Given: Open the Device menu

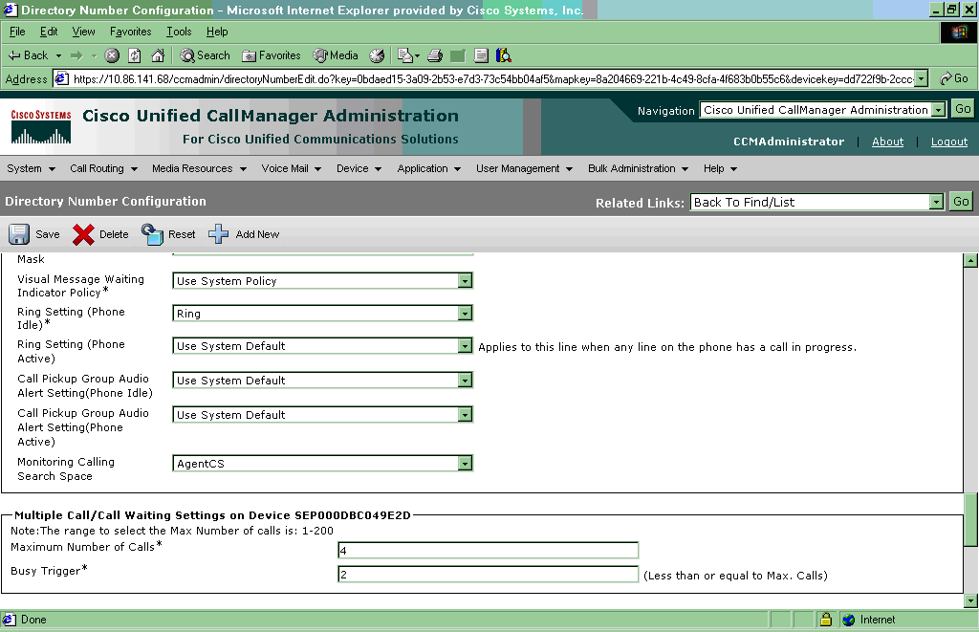Looking at the screenshot, I should click(359, 168).
